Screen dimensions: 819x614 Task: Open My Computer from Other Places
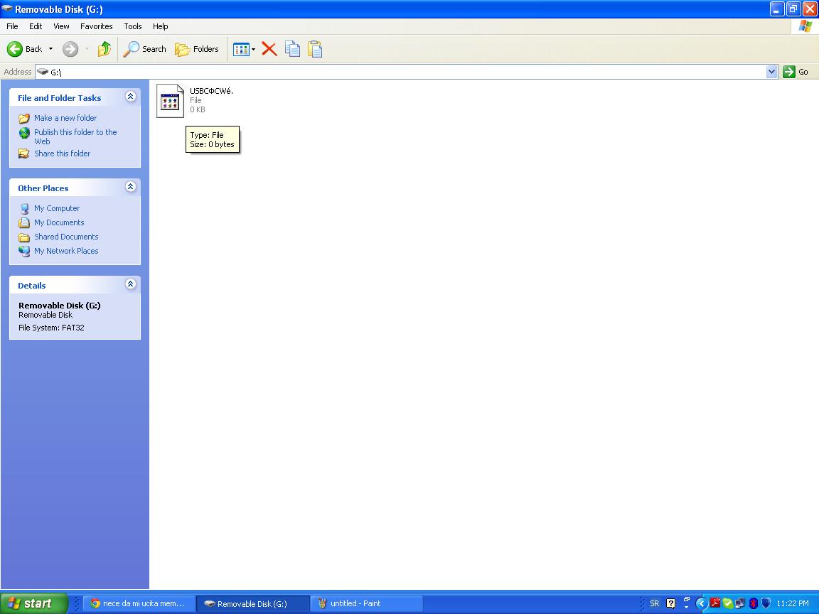(57, 208)
